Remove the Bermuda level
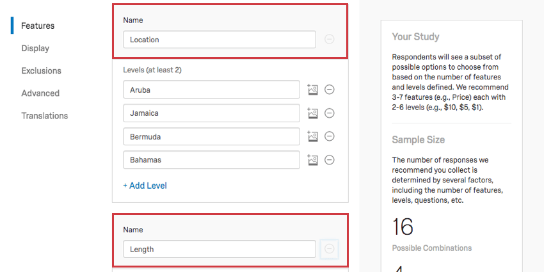Image resolution: width=544 pixels, height=272 pixels. (329, 136)
